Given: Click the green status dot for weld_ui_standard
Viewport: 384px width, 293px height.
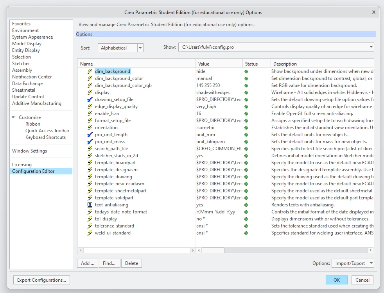Looking at the screenshot, I should [x=246, y=233].
